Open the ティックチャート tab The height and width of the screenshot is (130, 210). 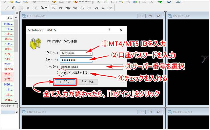tap(8, 106)
